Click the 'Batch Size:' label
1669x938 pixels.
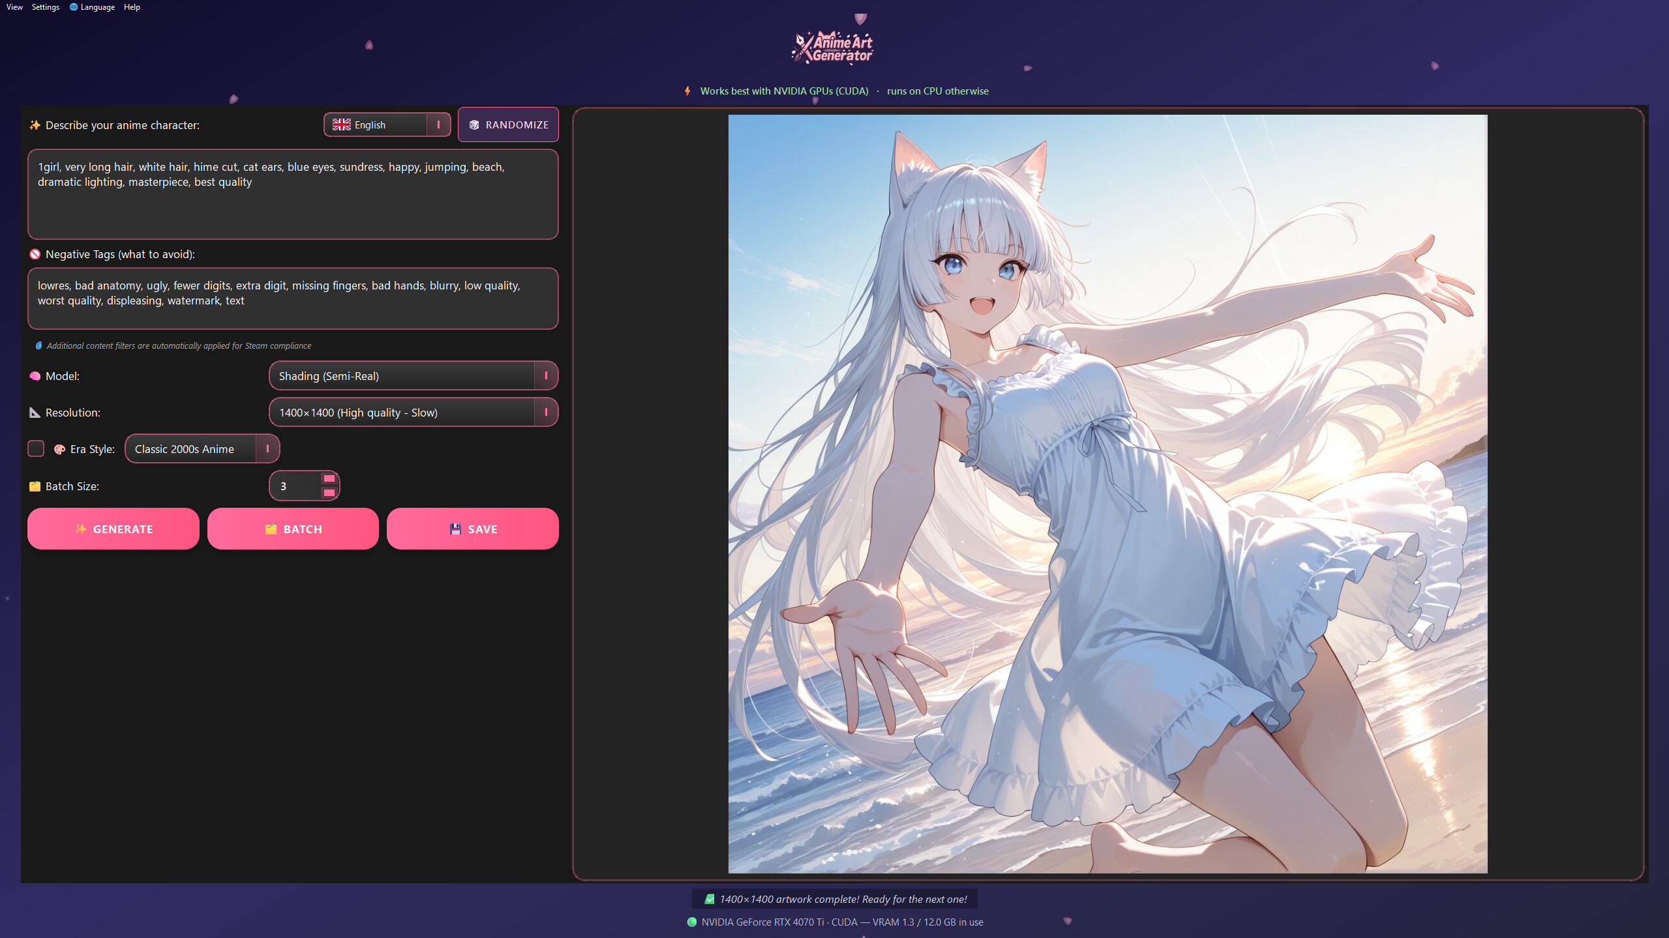point(72,486)
